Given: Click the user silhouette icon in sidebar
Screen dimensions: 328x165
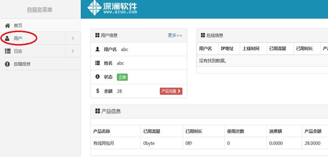Looking at the screenshot, I should coord(7,38).
